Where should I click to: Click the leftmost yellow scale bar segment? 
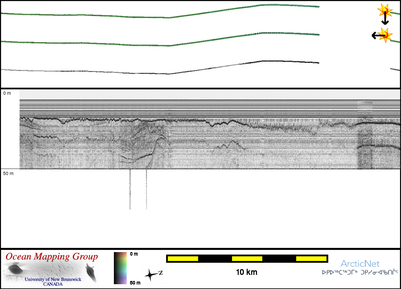[183, 258]
